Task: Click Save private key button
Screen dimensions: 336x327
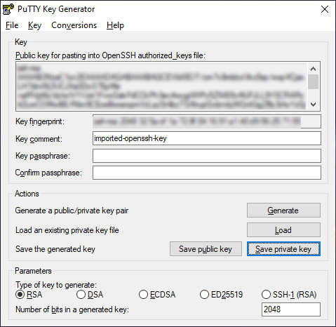Action: coord(283,249)
